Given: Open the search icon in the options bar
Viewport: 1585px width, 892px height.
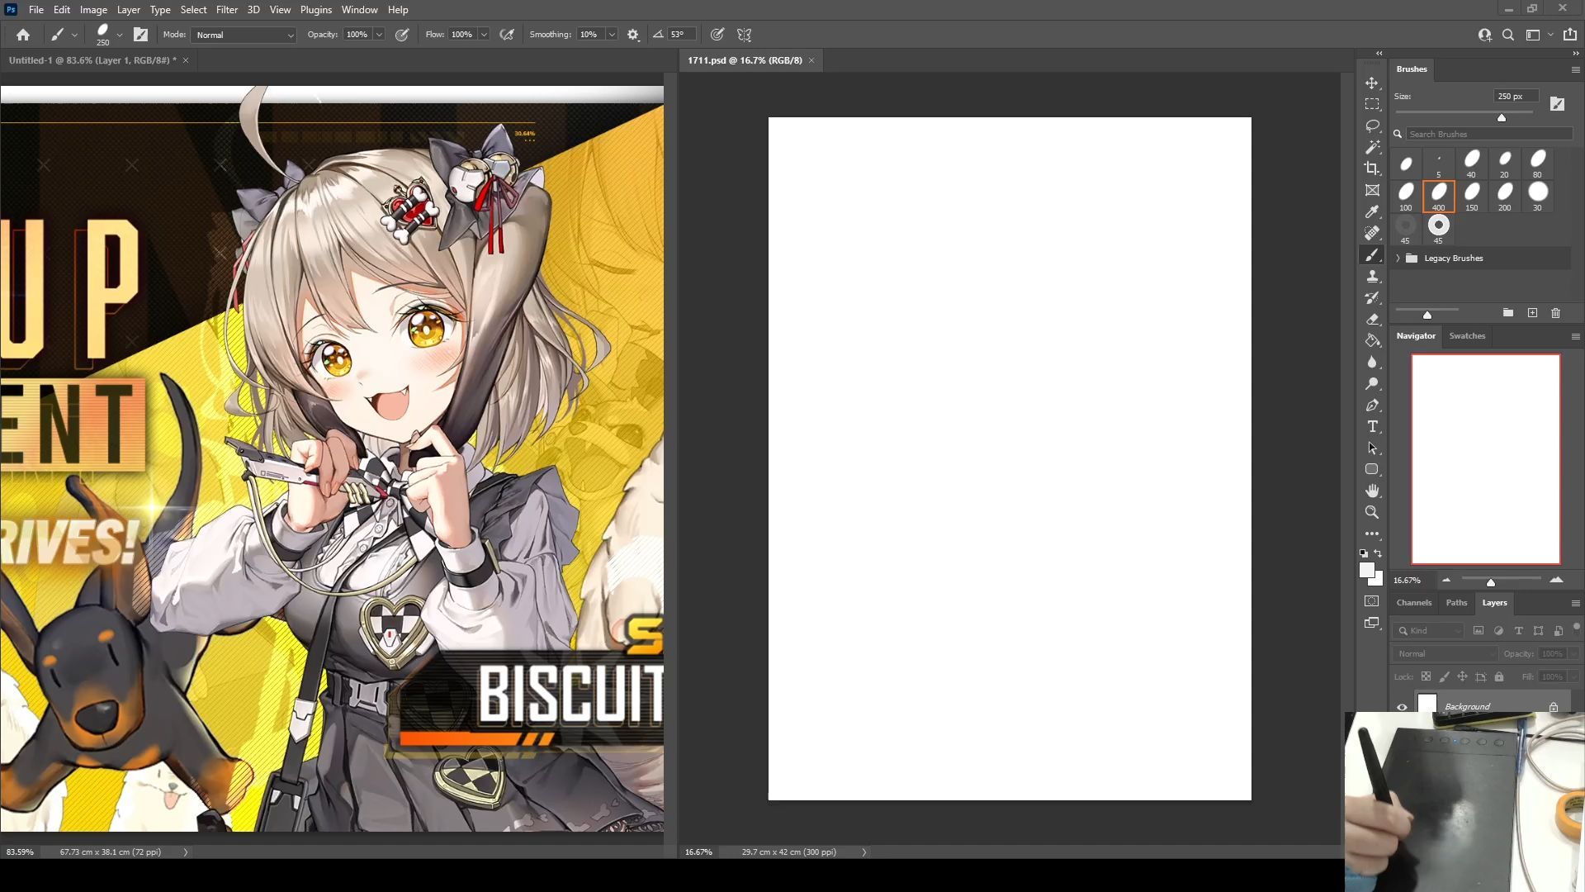Looking at the screenshot, I should coord(1508,35).
